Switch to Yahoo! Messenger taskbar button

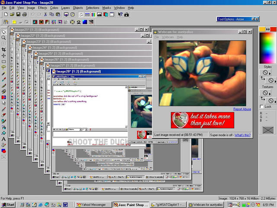tap(93, 205)
